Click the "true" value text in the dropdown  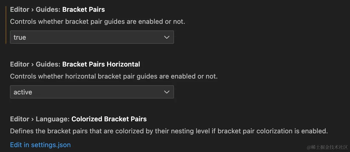(20, 37)
